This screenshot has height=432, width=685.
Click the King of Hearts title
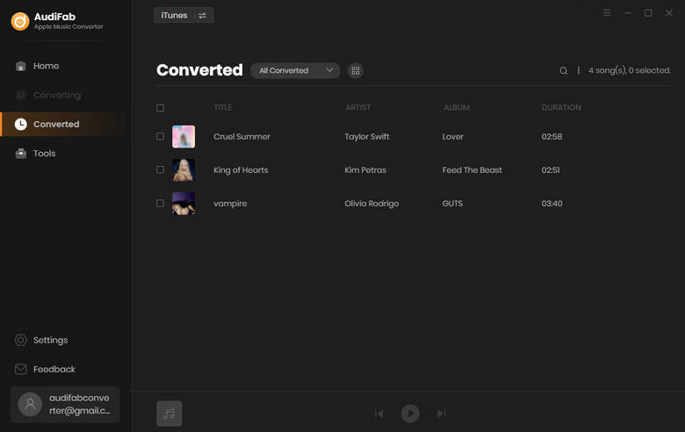click(241, 170)
